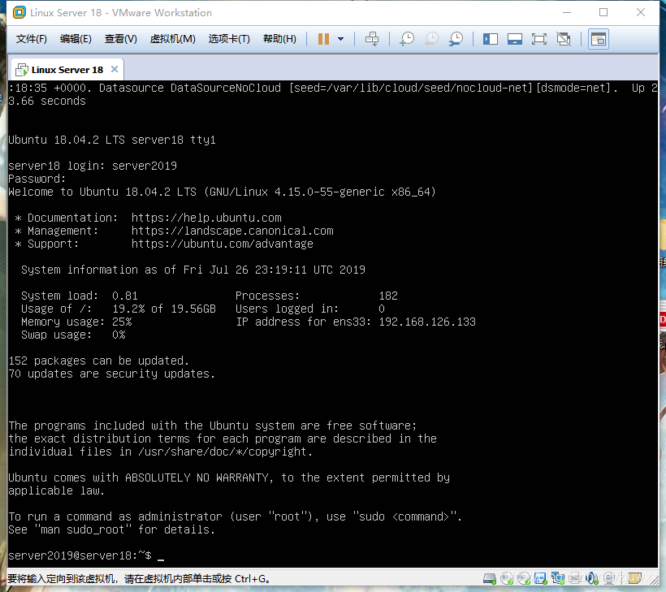Toggle the thumbnail bar view
The width and height of the screenshot is (666, 592).
(515, 39)
